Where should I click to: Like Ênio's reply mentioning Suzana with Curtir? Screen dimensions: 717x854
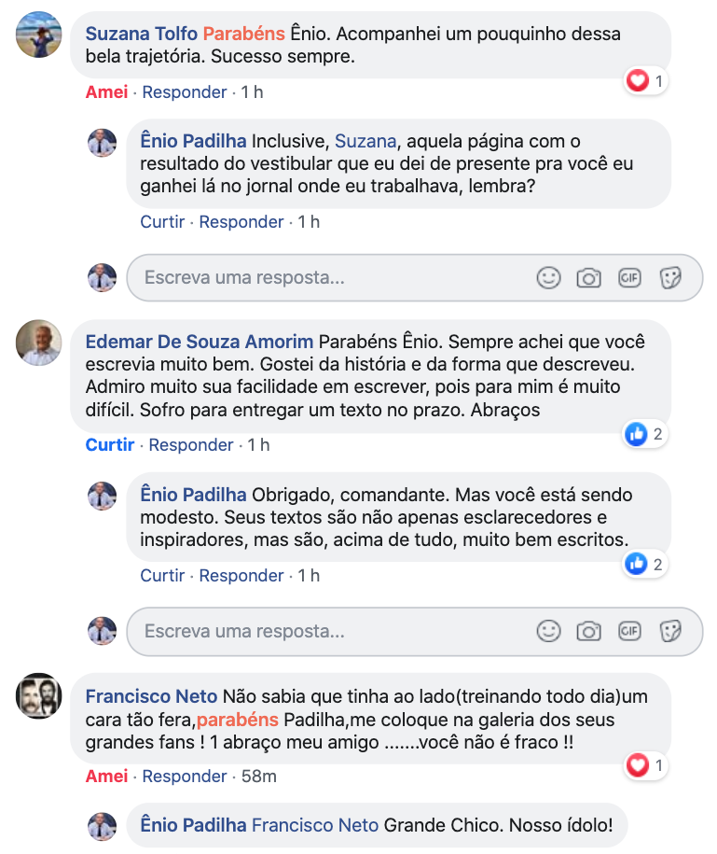coord(162,222)
